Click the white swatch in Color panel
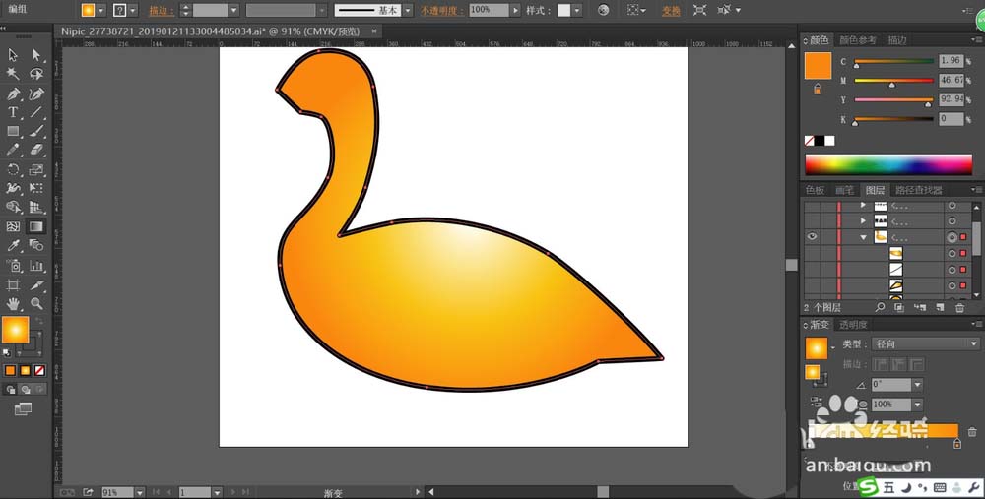The height and width of the screenshot is (499, 985). pyautogui.click(x=829, y=141)
